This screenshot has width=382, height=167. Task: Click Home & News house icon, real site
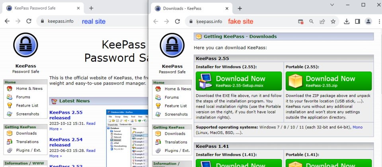(10, 89)
